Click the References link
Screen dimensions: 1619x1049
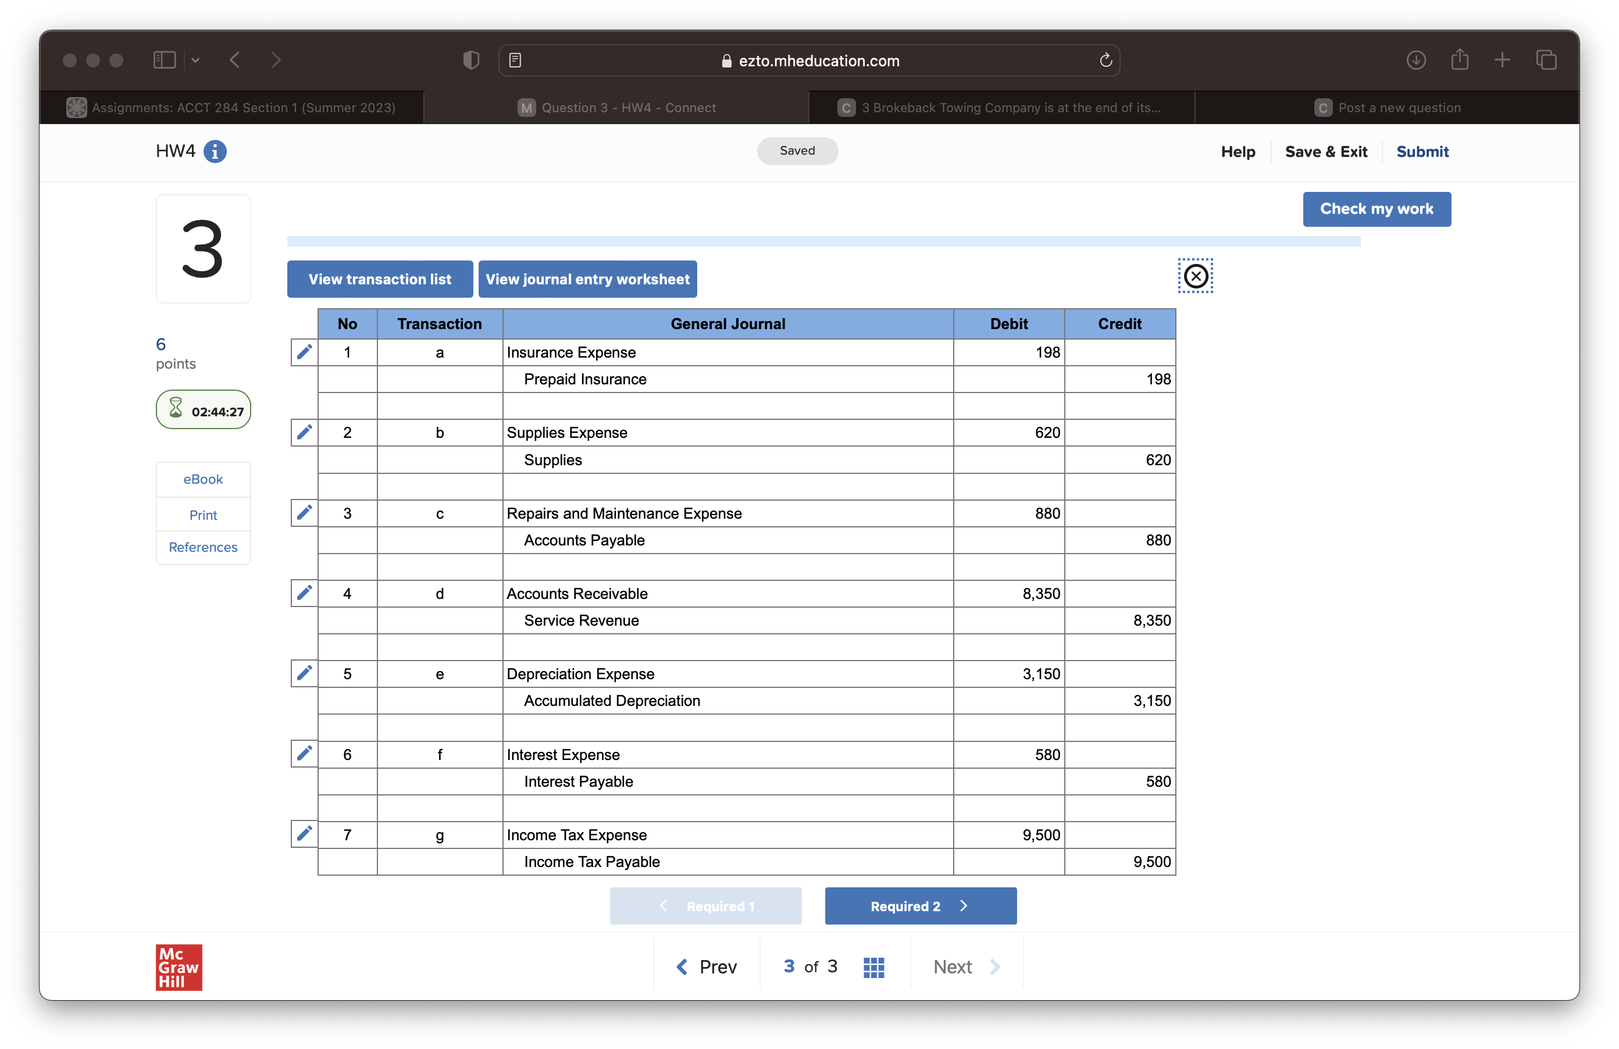click(203, 547)
